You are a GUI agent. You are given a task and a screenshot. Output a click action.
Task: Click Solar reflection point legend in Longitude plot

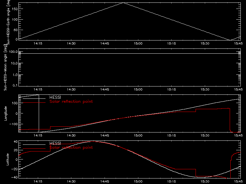[71, 102]
